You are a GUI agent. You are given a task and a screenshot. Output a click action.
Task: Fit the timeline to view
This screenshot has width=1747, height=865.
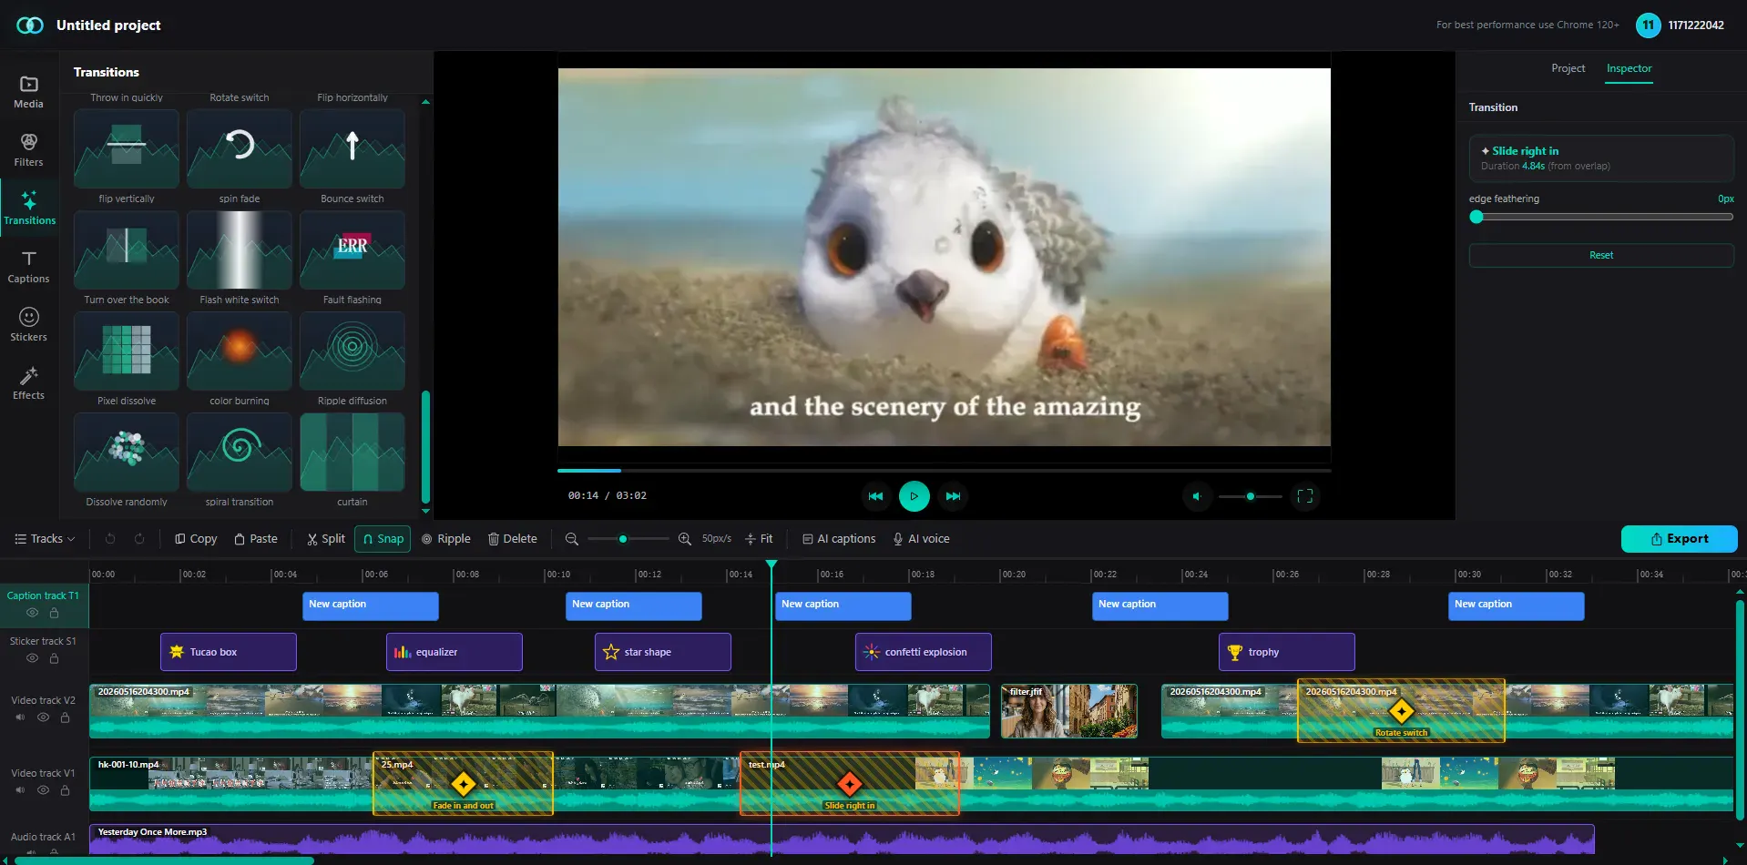[759, 539]
